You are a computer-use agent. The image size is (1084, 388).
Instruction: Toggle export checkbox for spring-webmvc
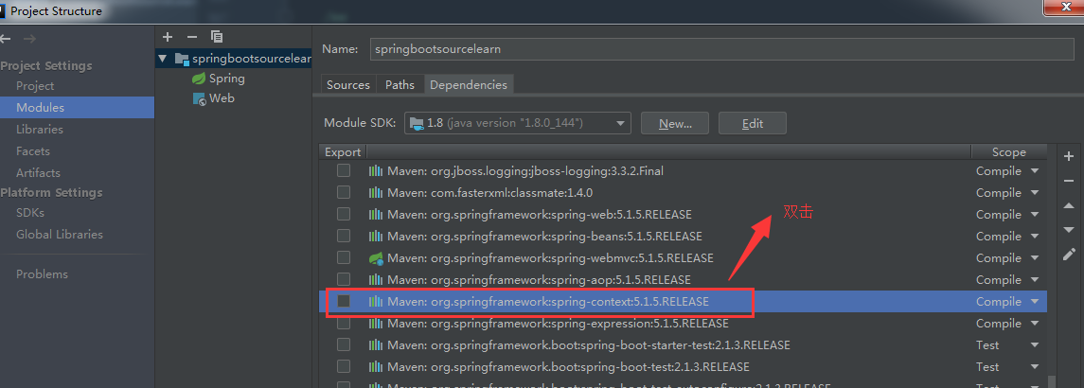click(344, 258)
